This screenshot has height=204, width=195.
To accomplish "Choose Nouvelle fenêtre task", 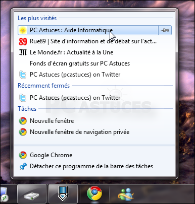I will [x=94, y=121].
